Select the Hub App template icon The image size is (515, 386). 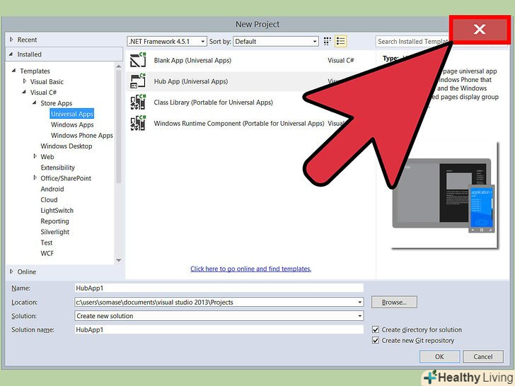point(138,82)
